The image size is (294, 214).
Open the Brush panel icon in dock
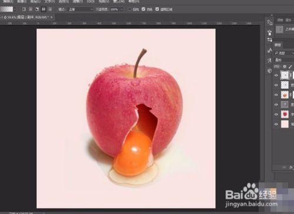[x=270, y=32]
